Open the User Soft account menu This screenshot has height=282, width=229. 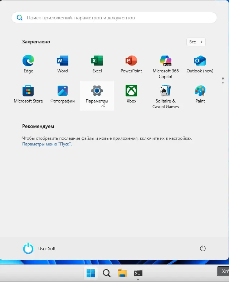(x=39, y=248)
